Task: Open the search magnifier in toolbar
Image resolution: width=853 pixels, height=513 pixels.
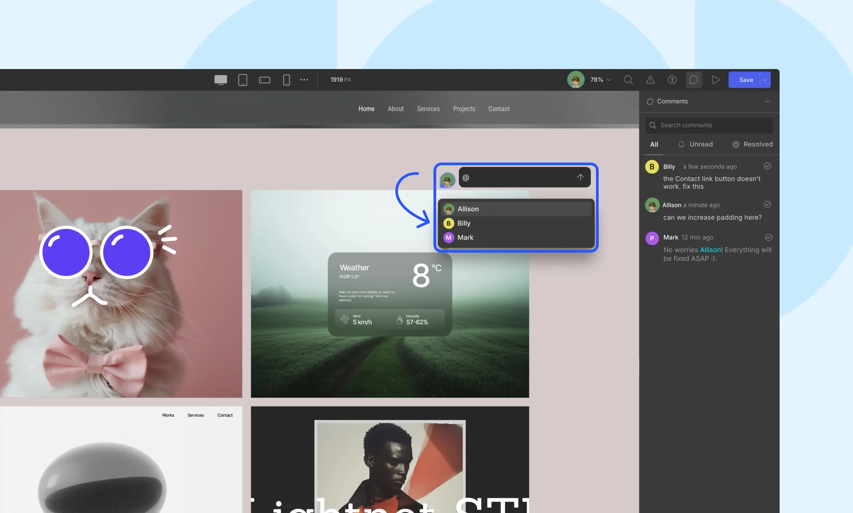Action: tap(628, 80)
